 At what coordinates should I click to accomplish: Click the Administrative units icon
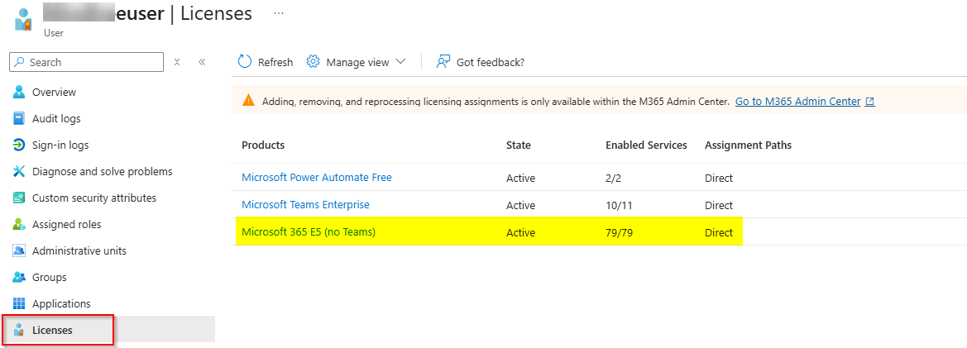[20, 250]
